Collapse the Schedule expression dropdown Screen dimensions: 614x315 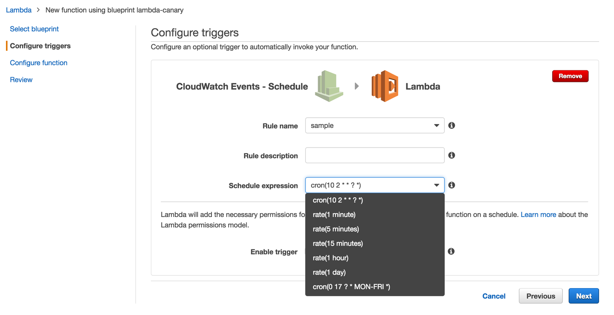point(436,185)
